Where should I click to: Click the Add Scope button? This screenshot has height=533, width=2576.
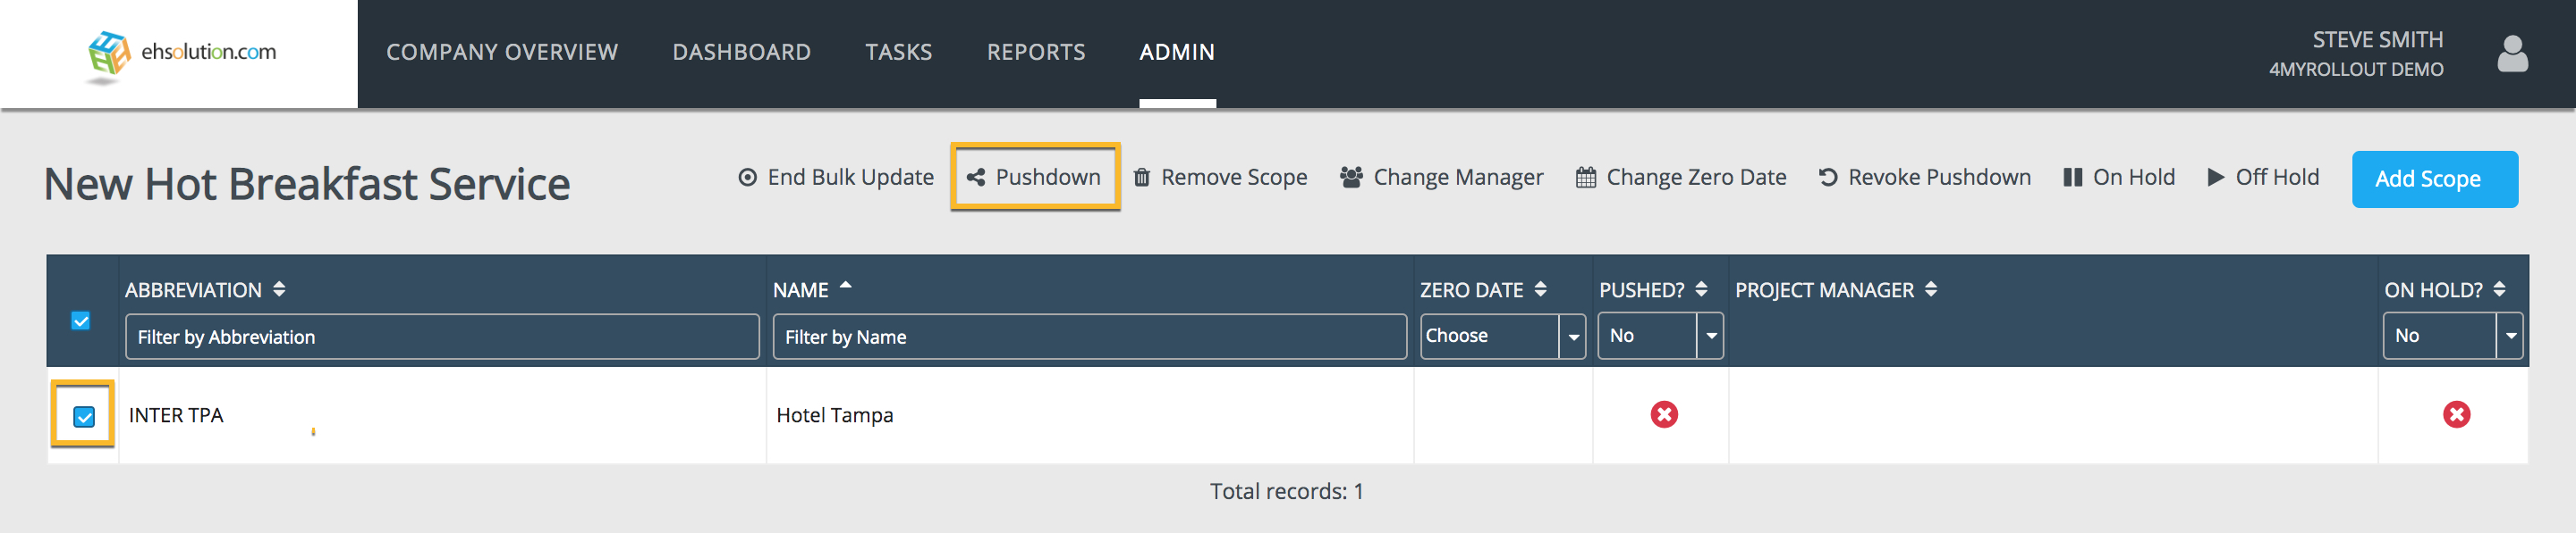(2433, 179)
